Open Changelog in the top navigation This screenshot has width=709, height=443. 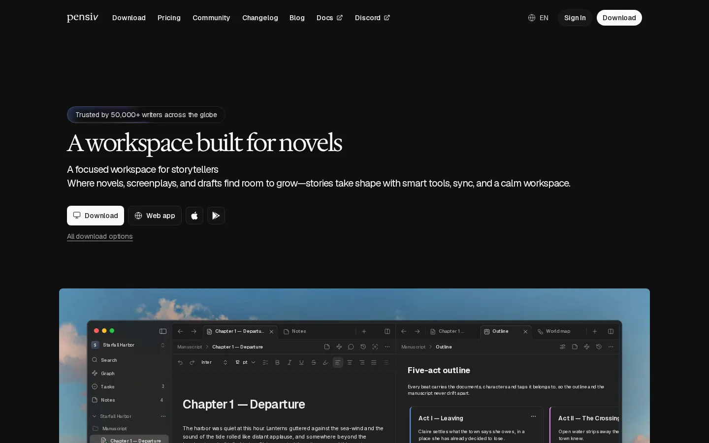click(260, 18)
